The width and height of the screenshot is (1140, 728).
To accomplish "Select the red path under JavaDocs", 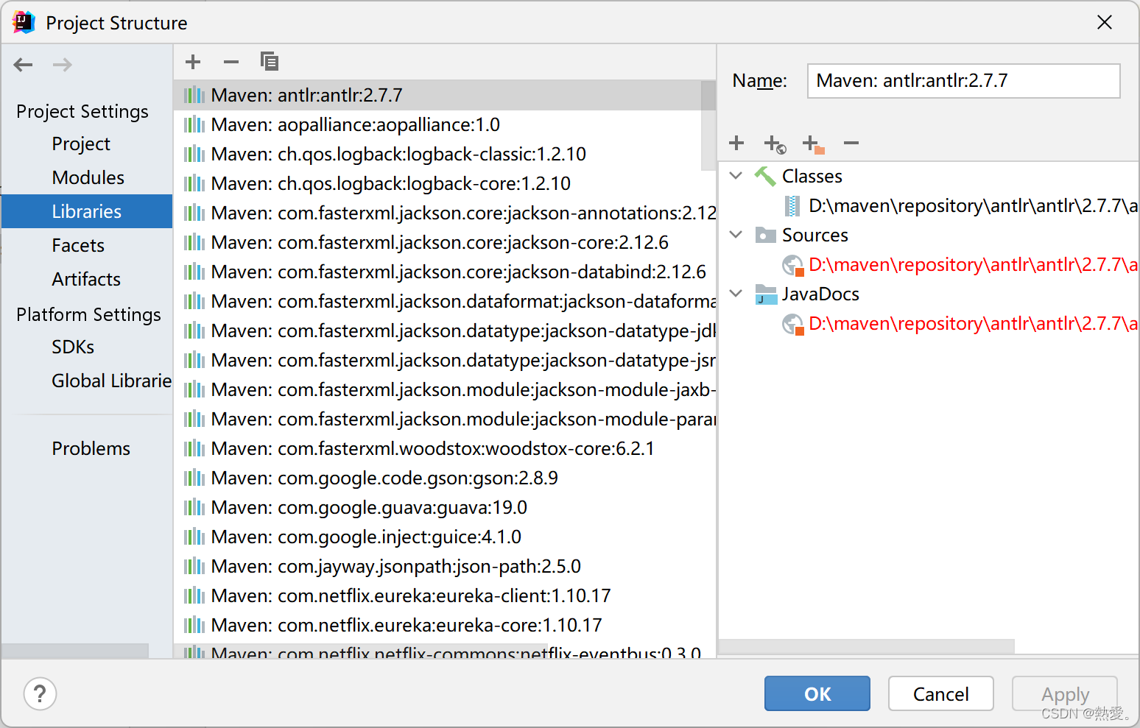I will click(x=960, y=323).
